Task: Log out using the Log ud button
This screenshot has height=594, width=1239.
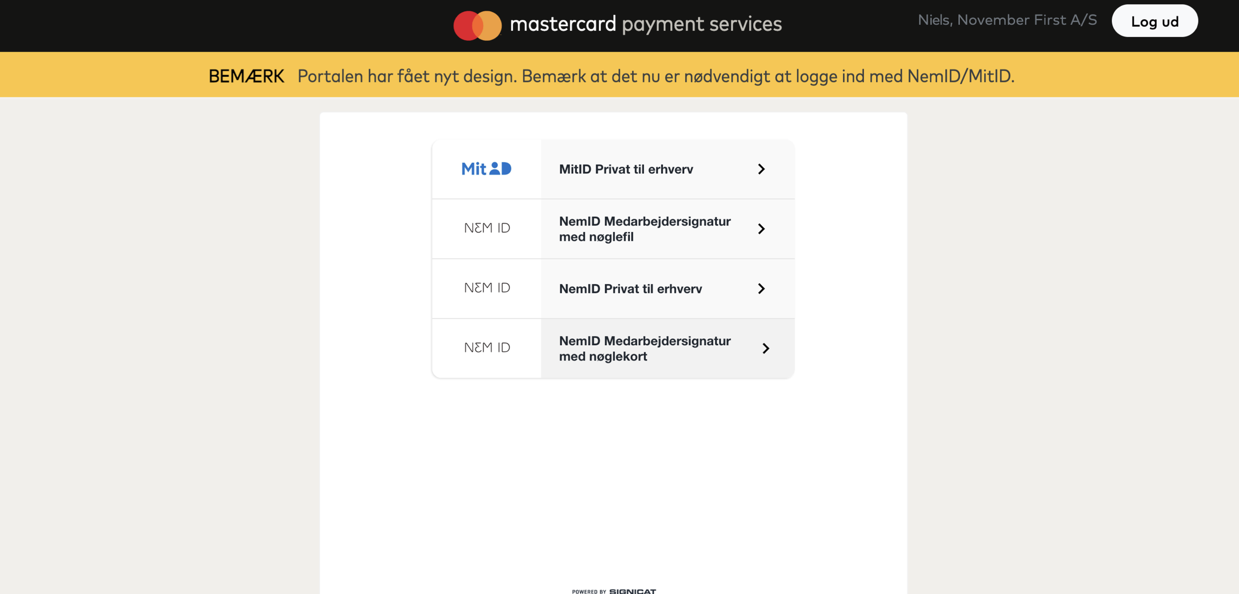Action: tap(1155, 21)
